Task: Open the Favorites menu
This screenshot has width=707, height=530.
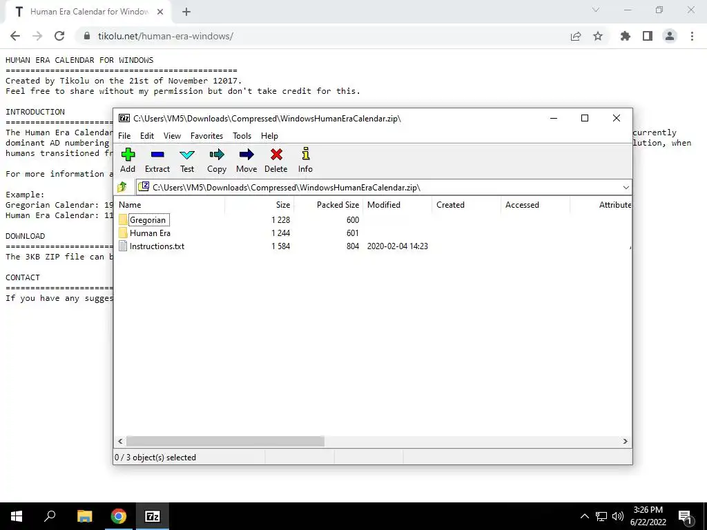Action: click(206, 136)
